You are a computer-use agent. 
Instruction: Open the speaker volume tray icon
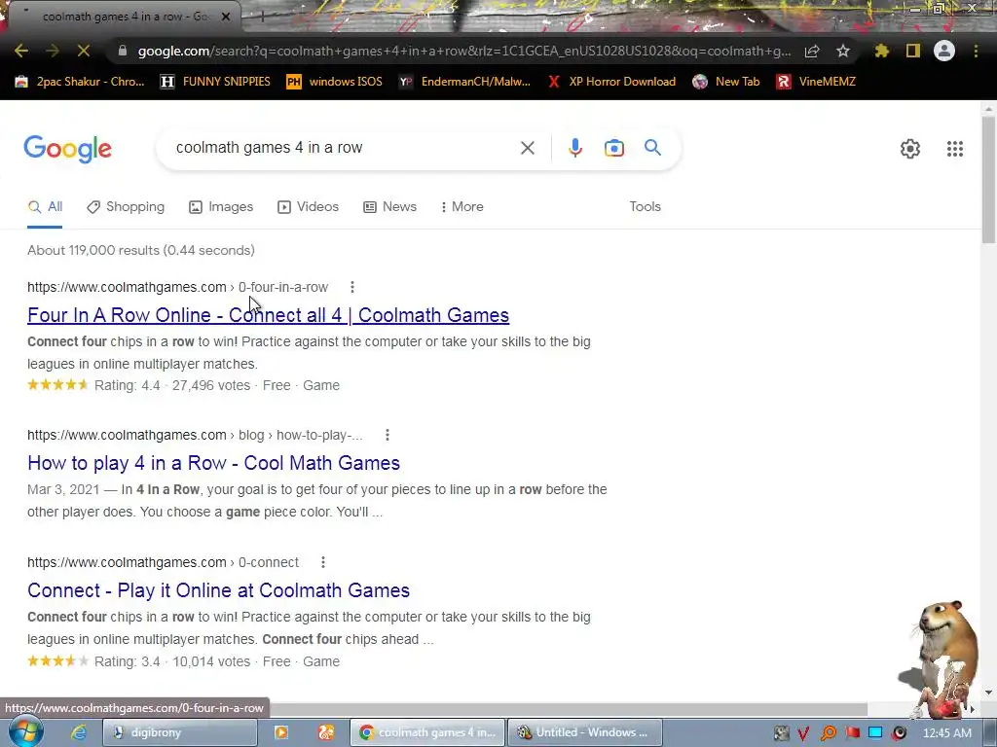899,733
